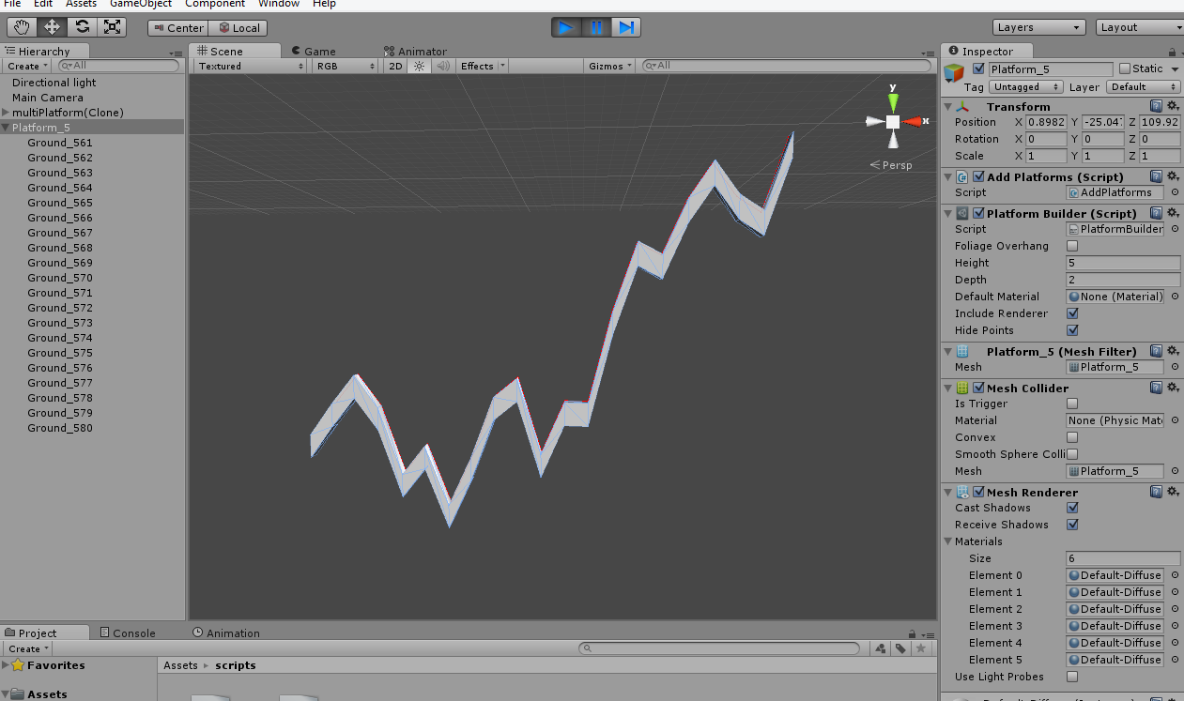The width and height of the screenshot is (1184, 701).
Task: Click the green Y axis cone
Action: (x=893, y=101)
